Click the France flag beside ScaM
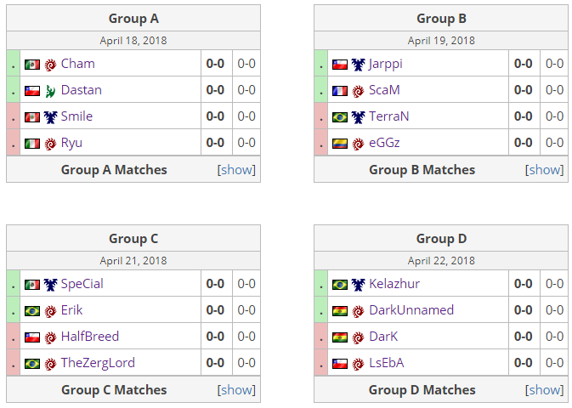Viewport: 572px width, 408px height. (x=340, y=90)
